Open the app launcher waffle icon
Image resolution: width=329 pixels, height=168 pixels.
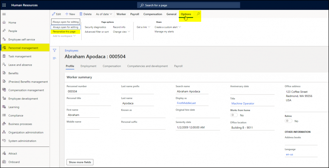coord(4,5)
